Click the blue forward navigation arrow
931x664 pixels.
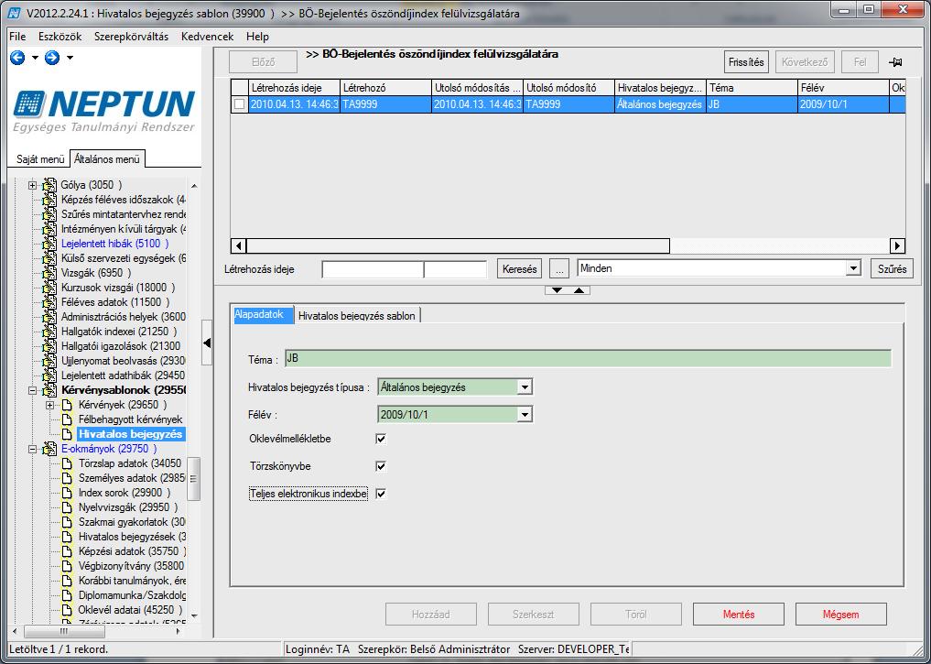click(52, 58)
